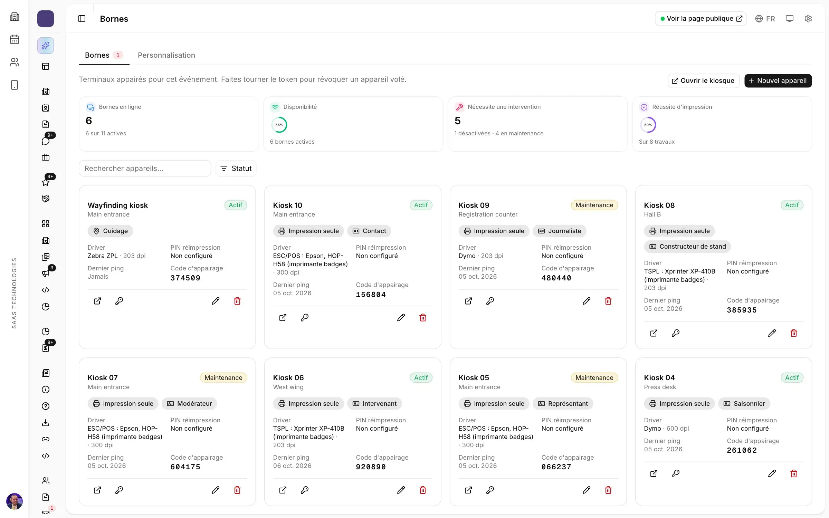Click the 50% print success ring

(x=648, y=125)
